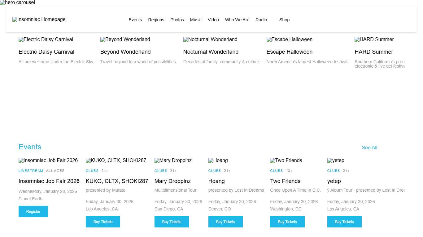Open the Beyond Wonderland festival image

[x=125, y=39]
